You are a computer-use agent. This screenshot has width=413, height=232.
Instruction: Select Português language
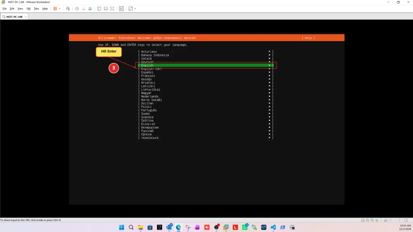pyautogui.click(x=206, y=110)
